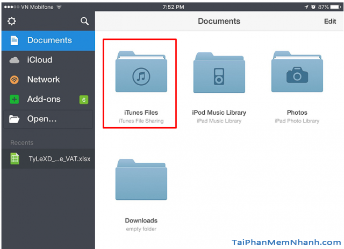Select Documents in the sidebar
Viewport: 344px width, 249px height.
[48, 41]
